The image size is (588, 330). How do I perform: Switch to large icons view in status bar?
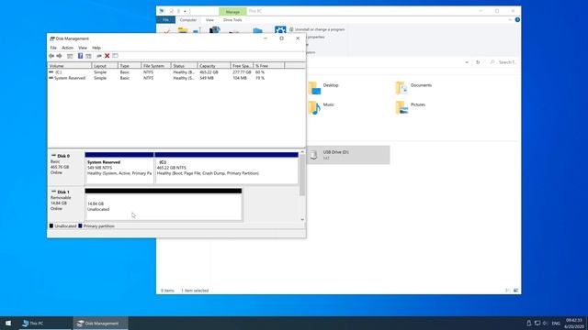coord(516,291)
